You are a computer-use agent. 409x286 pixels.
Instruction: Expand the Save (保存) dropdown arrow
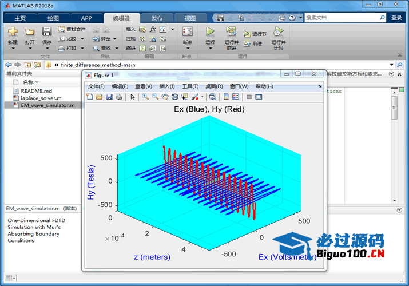point(47,48)
